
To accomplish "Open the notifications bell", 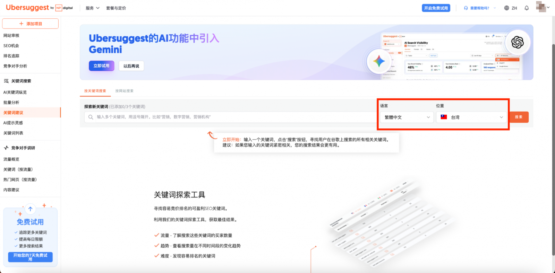I will tap(527, 8).
